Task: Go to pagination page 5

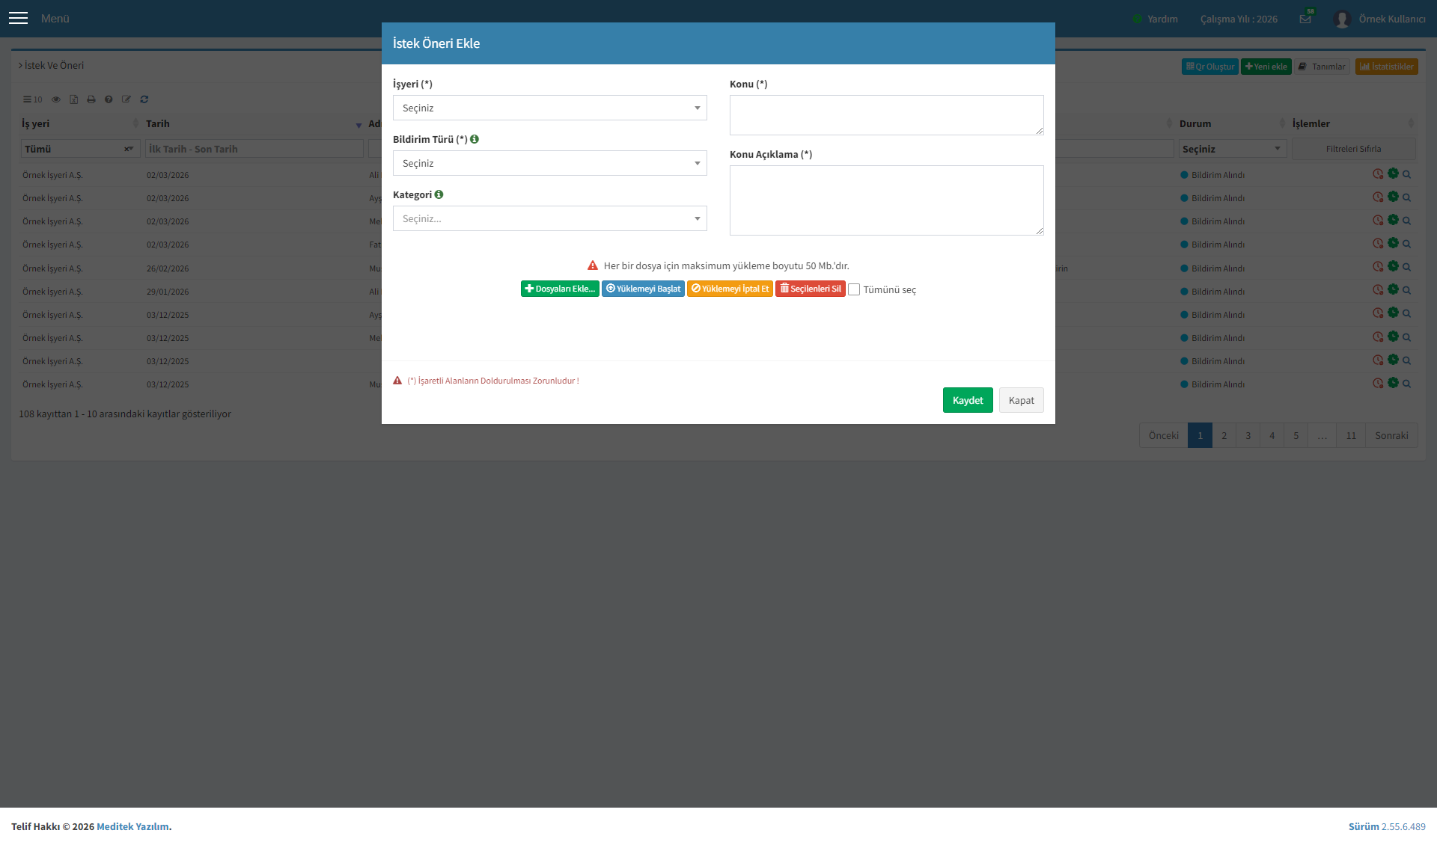Action: pos(1296,435)
